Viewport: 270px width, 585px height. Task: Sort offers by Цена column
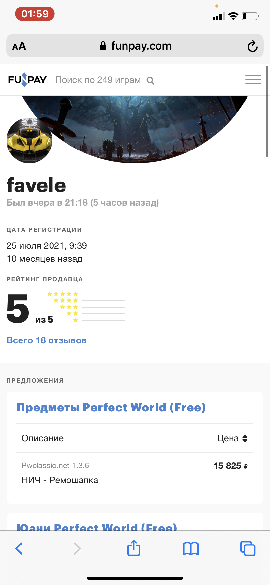coord(232,438)
